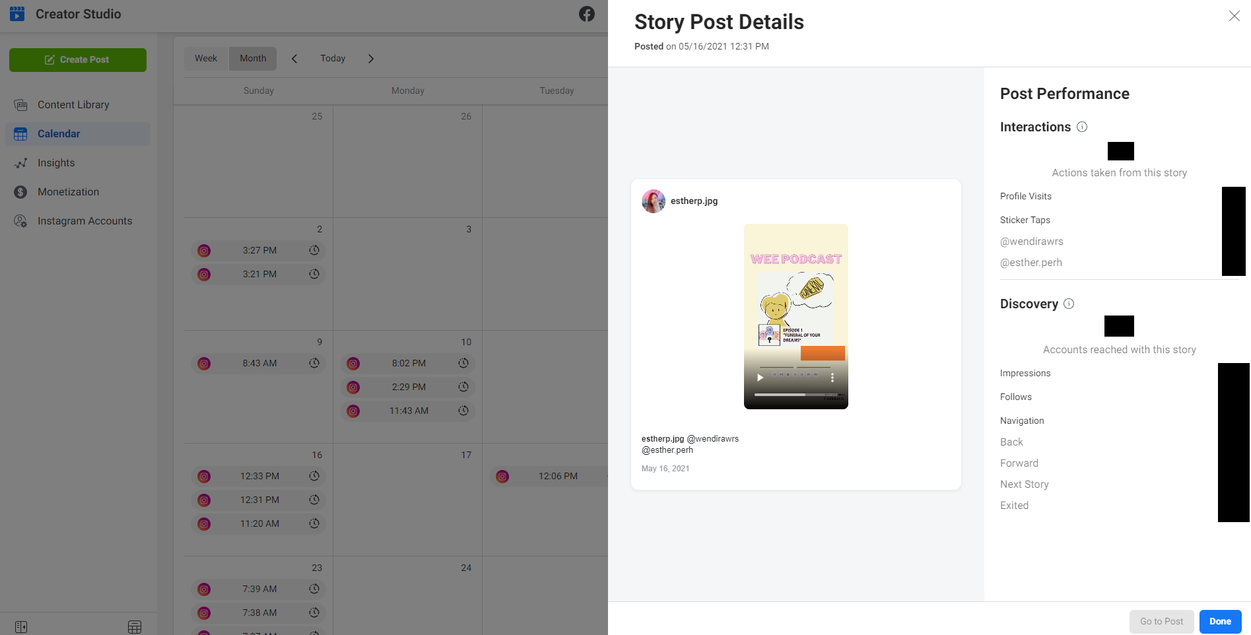
Task: Open the 3:27 PM scheduled post
Action: (259, 251)
